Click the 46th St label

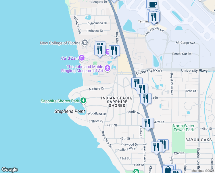coord(207,129)
